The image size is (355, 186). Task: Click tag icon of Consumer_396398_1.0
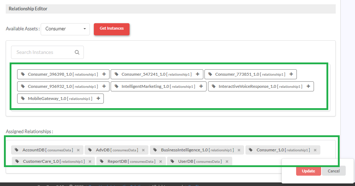pos(23,74)
